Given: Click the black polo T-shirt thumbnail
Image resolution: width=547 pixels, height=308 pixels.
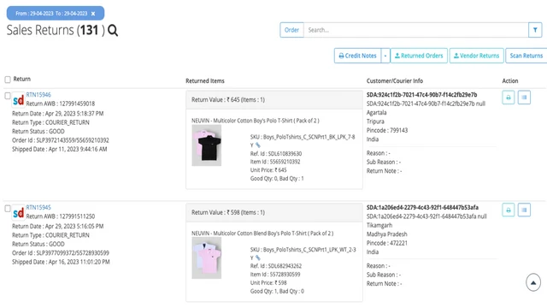Looking at the screenshot, I should [207, 145].
